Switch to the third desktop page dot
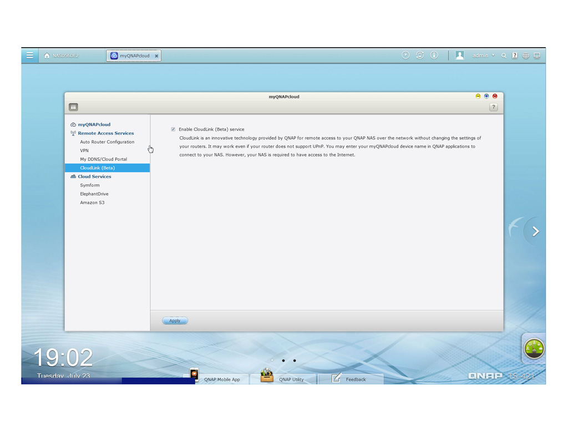The image size is (568, 426). 295,361
